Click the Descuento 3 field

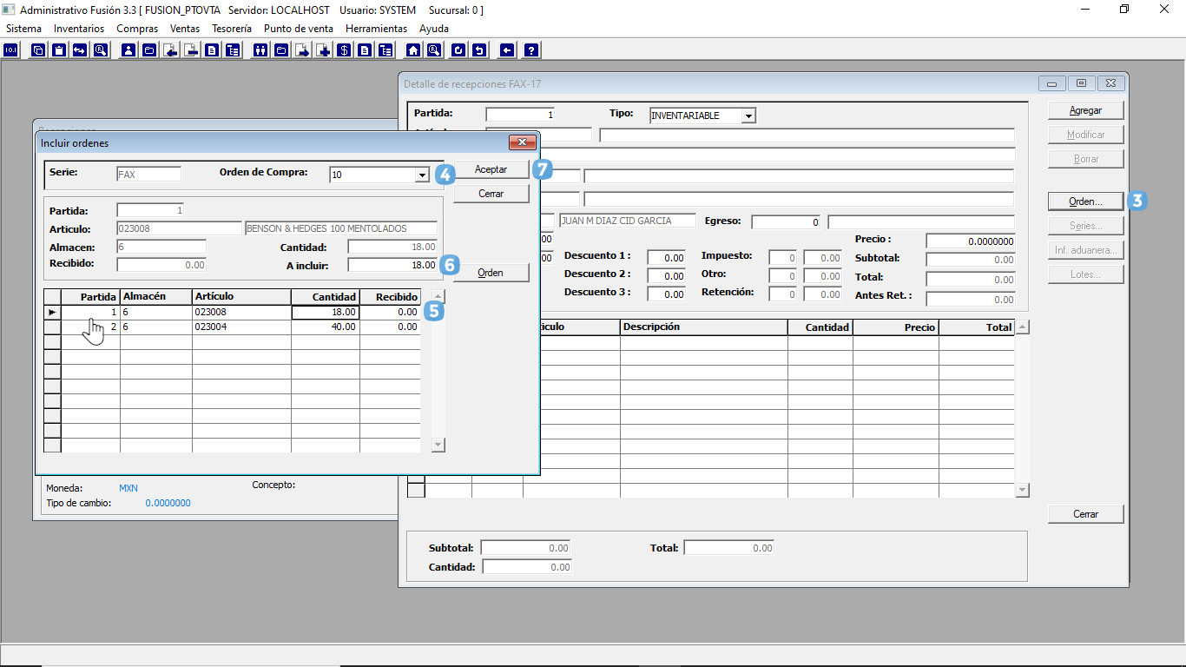coord(666,294)
